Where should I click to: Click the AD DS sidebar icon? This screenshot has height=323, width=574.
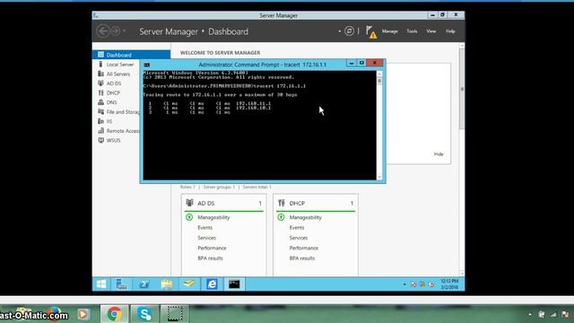point(100,83)
